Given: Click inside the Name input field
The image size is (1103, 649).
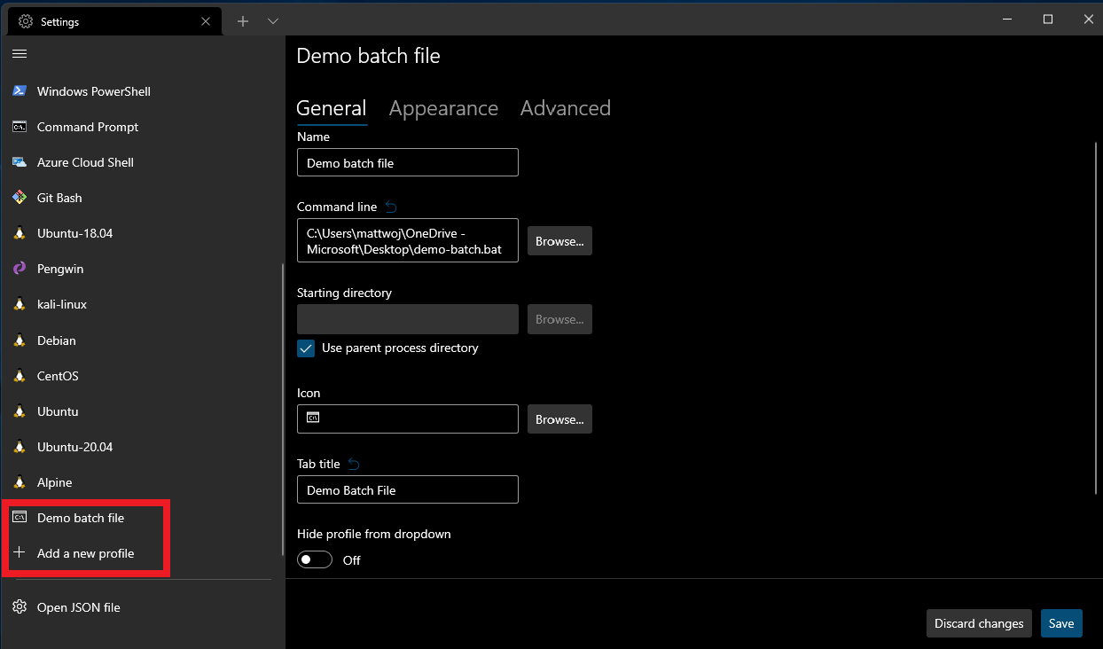Looking at the screenshot, I should click(x=407, y=162).
